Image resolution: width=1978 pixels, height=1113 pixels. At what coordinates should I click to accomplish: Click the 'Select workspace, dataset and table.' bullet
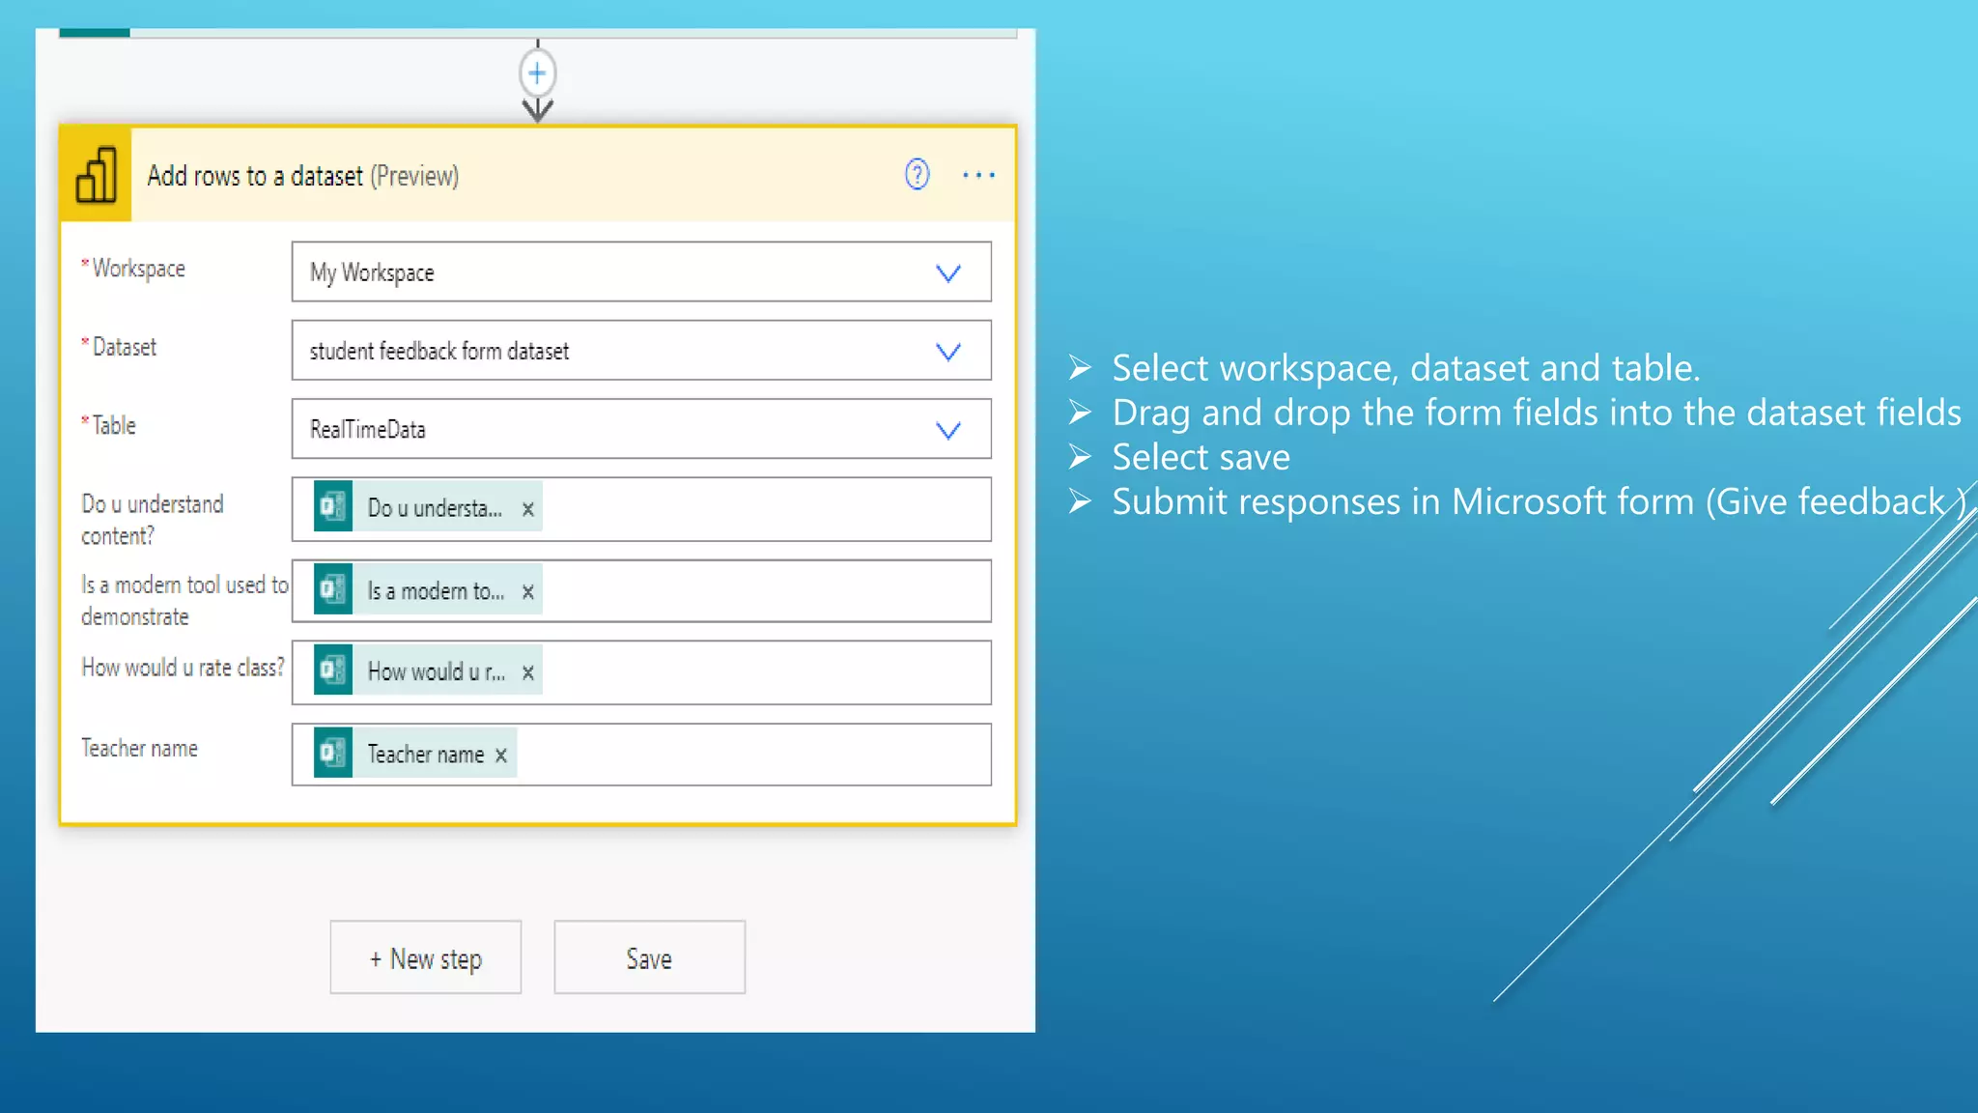tap(1405, 368)
